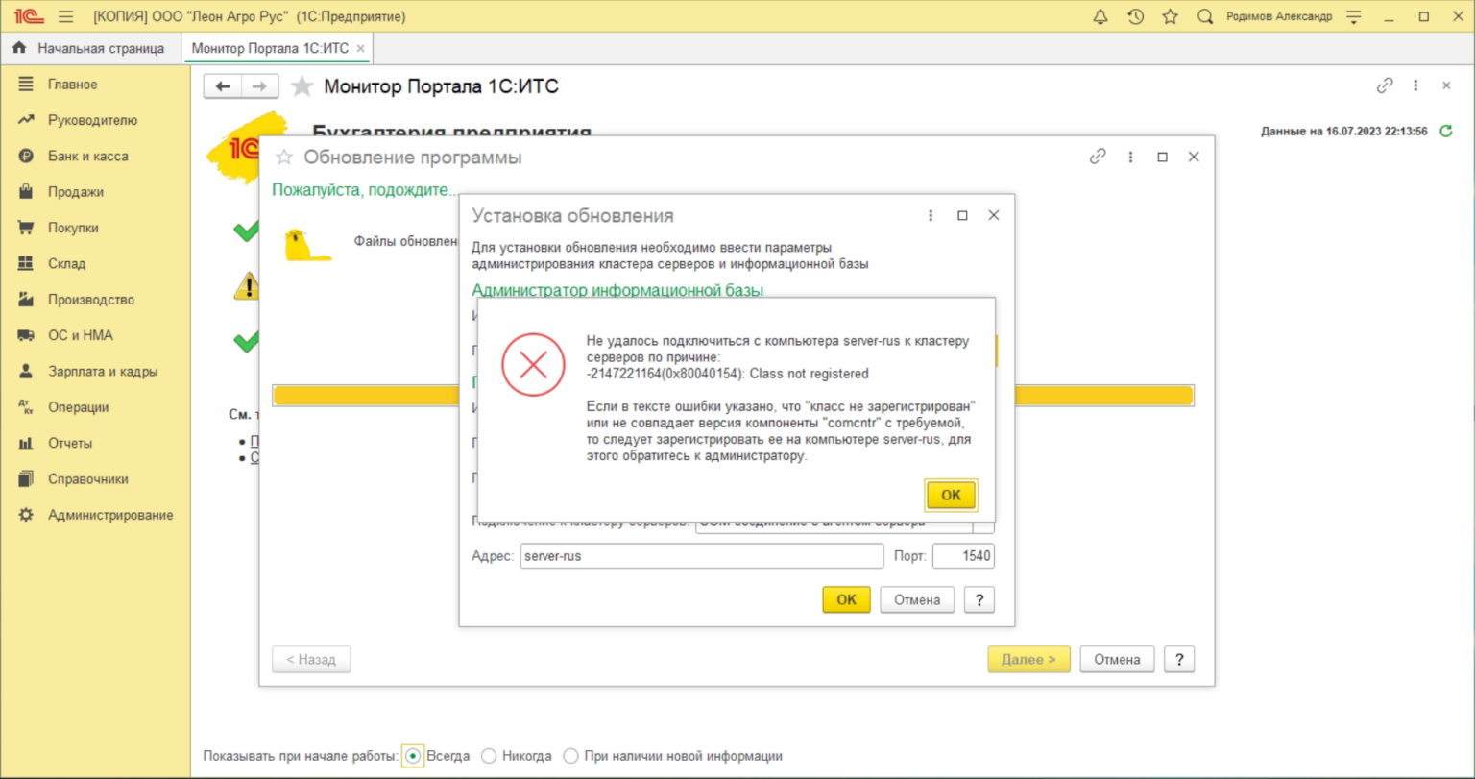Click Данные на 16.07.2023 timestamp
The image size is (1475, 779).
[1343, 131]
